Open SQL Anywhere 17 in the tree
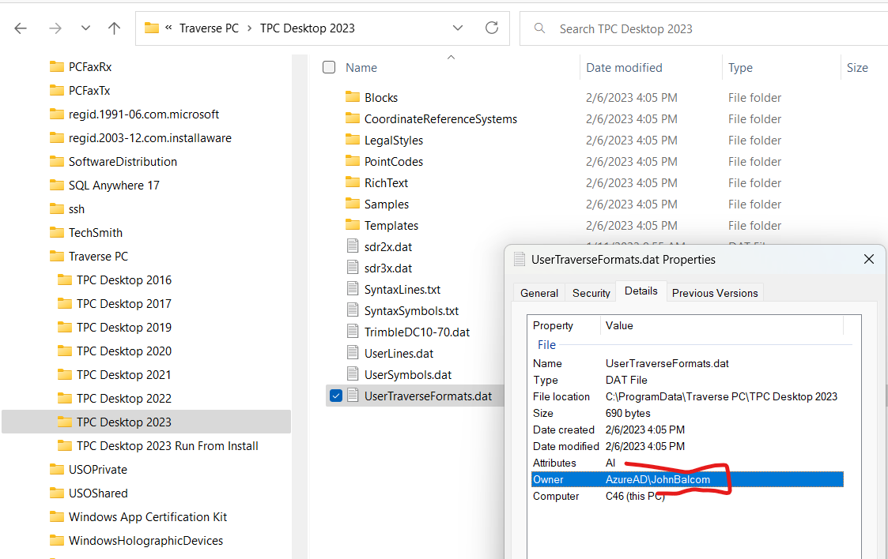This screenshot has width=888, height=559. pyautogui.click(x=114, y=186)
